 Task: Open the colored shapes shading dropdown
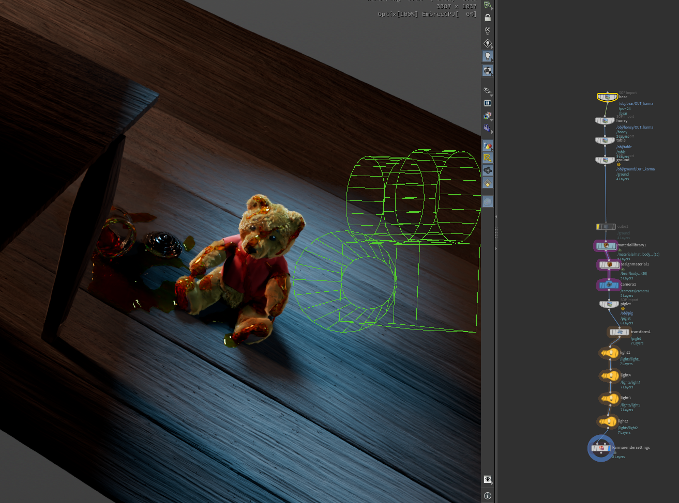click(488, 146)
